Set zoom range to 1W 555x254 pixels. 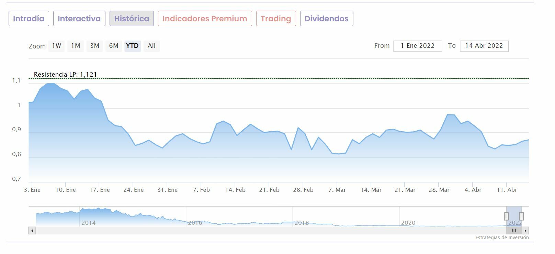click(57, 46)
